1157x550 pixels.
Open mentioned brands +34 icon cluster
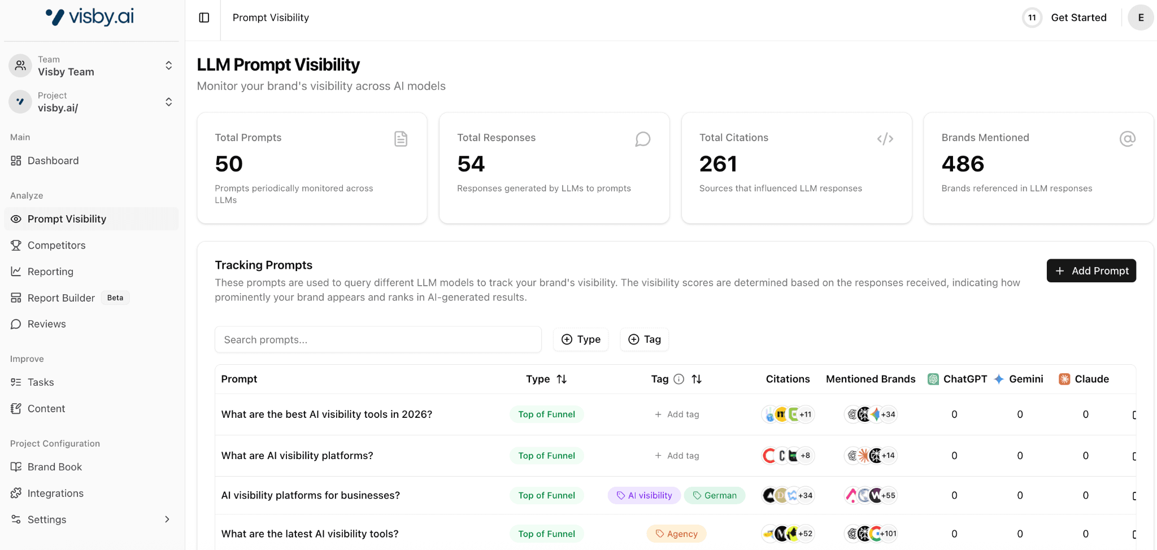[871, 414]
